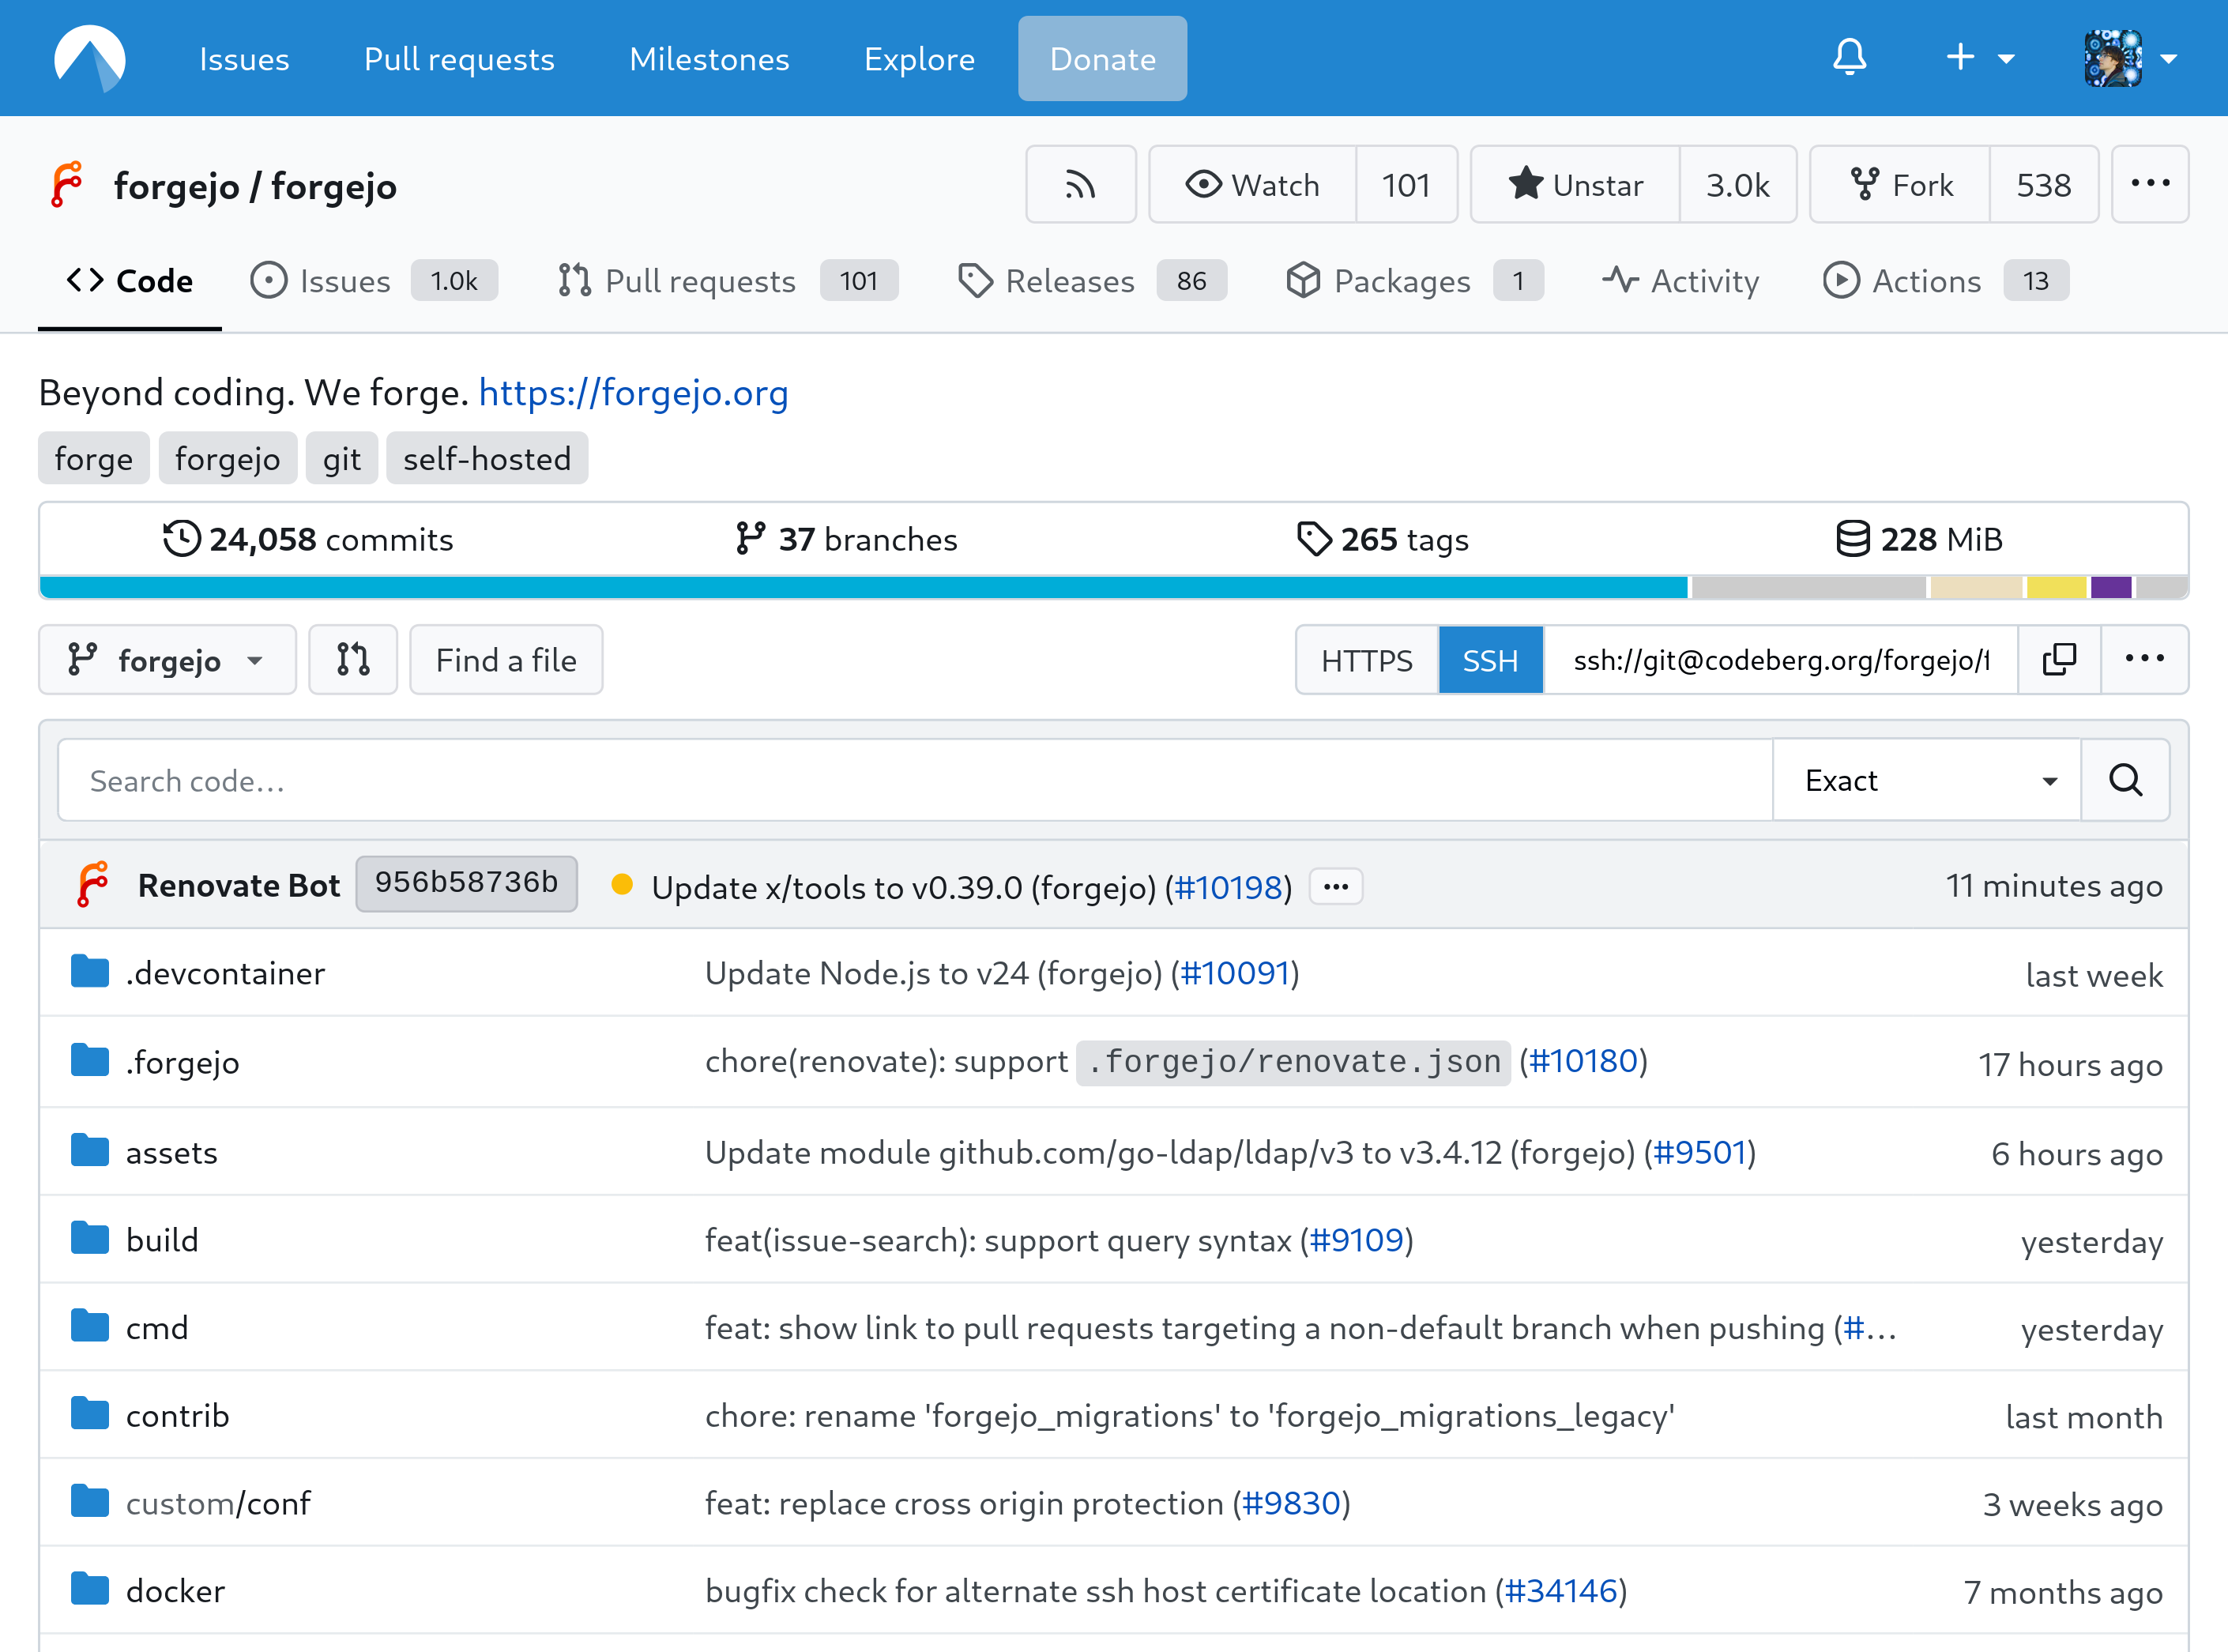
Task: Go to Codeberg home logo
Action: [x=90, y=58]
